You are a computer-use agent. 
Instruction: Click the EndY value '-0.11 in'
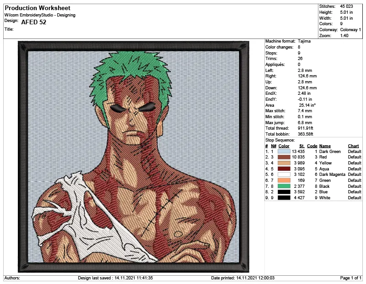(305, 99)
